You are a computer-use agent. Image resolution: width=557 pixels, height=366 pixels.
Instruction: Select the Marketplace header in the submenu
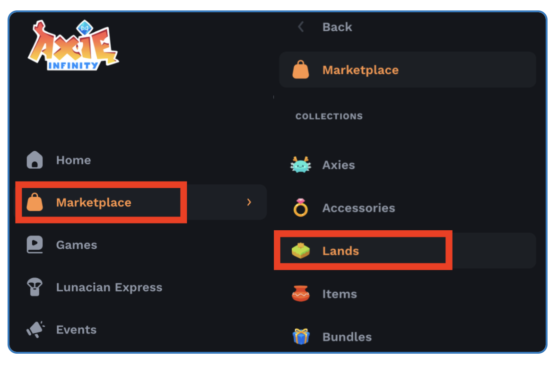coord(360,70)
